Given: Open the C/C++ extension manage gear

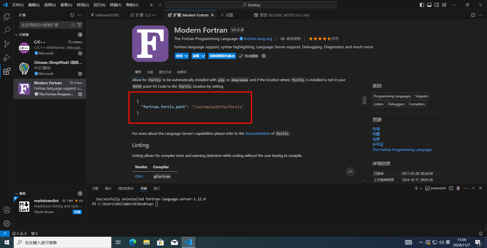Looking at the screenshot, I should click(x=80, y=53).
